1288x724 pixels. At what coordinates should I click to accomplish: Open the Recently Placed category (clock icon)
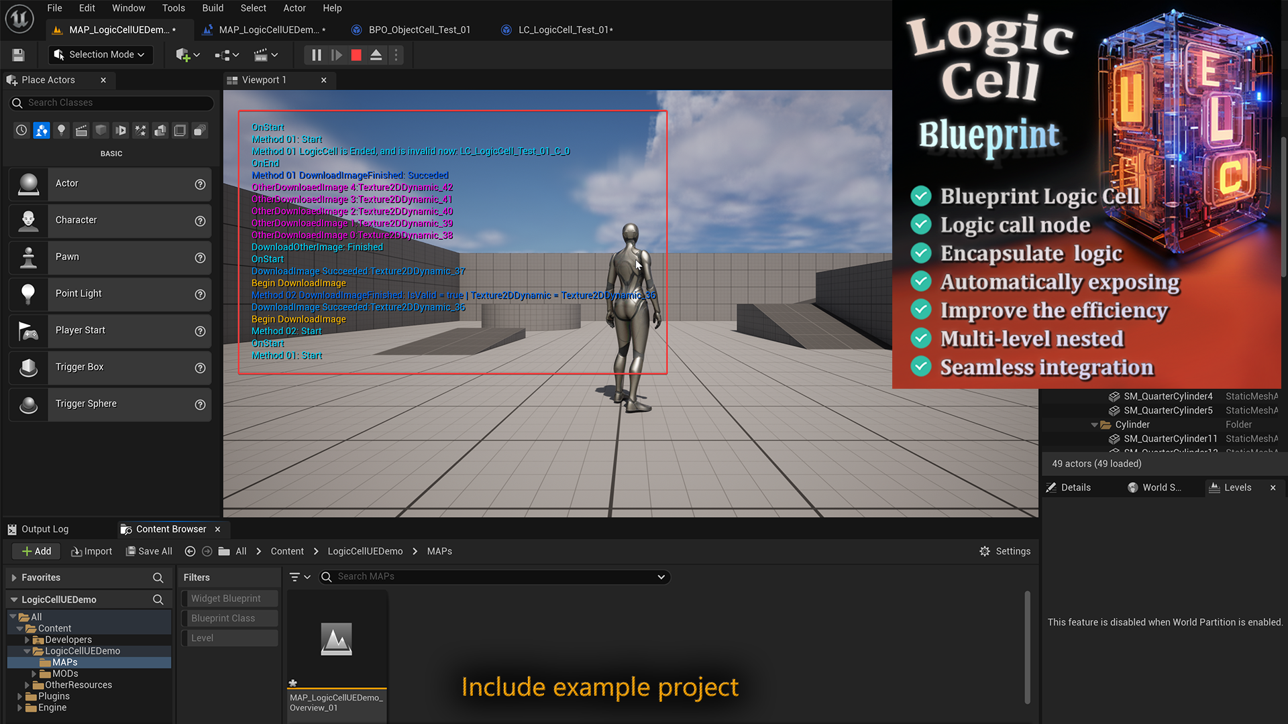point(21,130)
